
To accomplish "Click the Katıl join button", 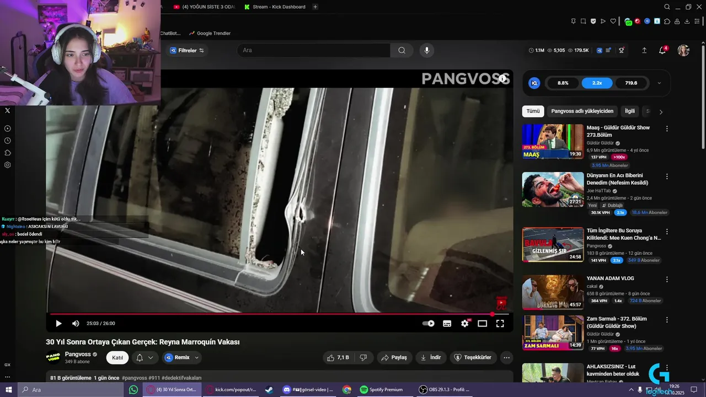I will coord(117,358).
